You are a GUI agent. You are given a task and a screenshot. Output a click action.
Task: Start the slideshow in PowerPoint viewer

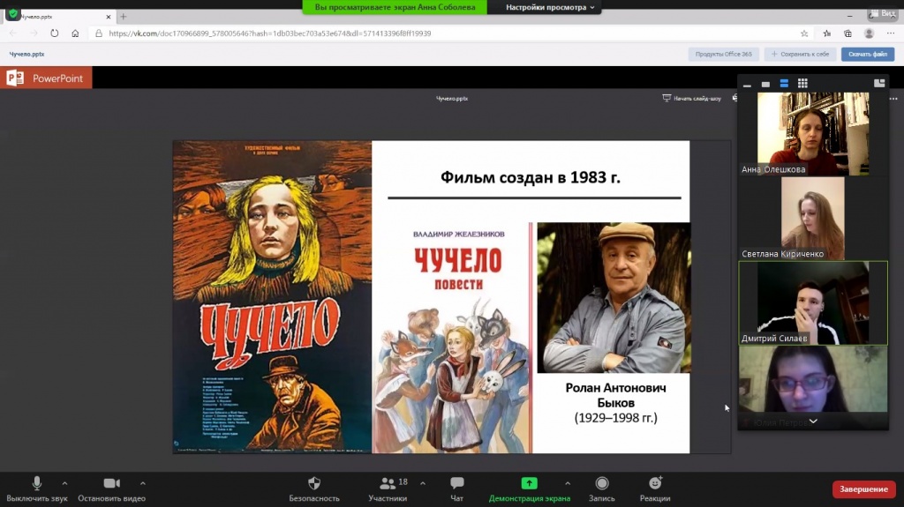692,99
